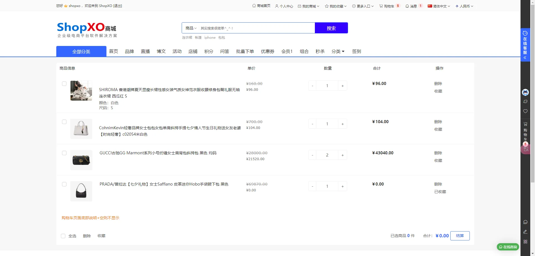Decrease quantity of the GUCCI bag
This screenshot has width=535, height=256.
312,155
